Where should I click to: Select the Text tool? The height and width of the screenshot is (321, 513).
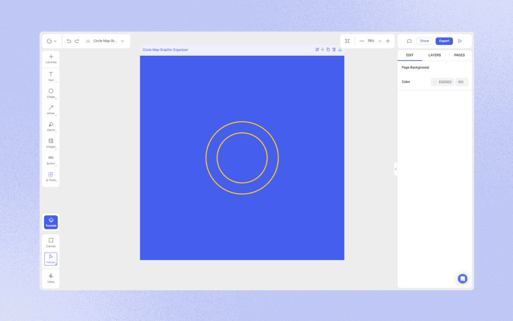(x=51, y=76)
